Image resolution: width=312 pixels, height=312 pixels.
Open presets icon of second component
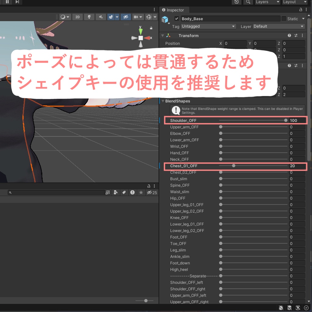pyautogui.click(x=296, y=66)
